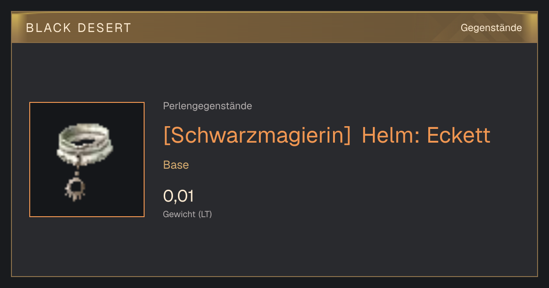Screen dimensions: 549x288
Task: Click the word BLACK in the header
Action: 48,28
